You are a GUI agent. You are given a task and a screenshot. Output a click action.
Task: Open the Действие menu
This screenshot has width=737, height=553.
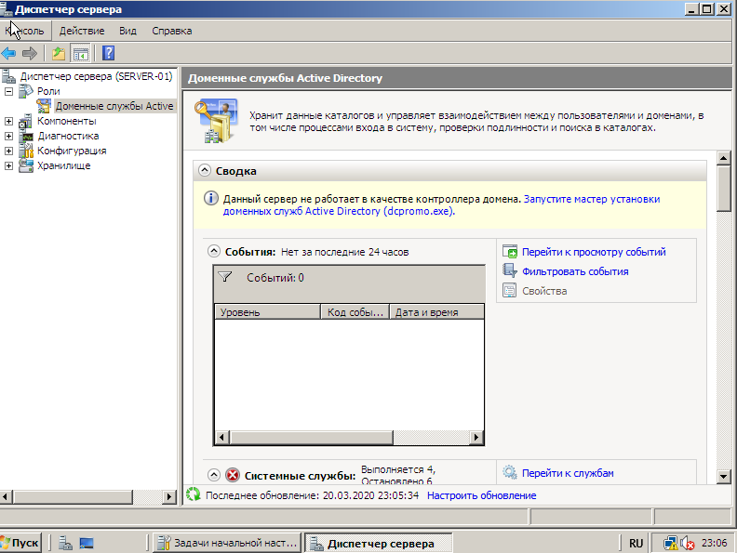[x=82, y=31]
